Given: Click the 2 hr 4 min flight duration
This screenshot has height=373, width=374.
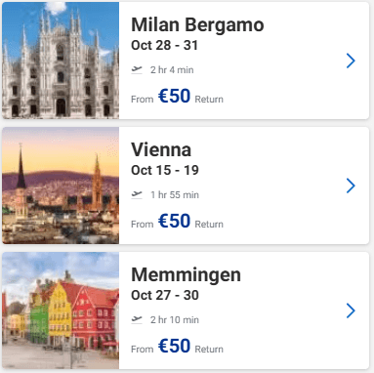Looking at the screenshot, I should (x=172, y=70).
